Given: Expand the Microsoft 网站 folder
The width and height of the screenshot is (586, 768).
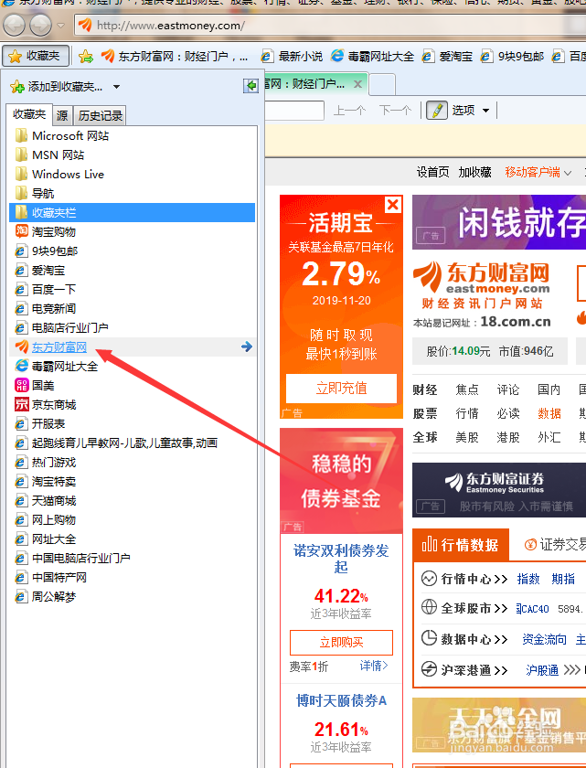Looking at the screenshot, I should 133,135.
